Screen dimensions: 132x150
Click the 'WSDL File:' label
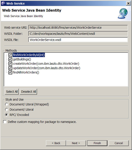pyautogui.click(x=11, y=40)
